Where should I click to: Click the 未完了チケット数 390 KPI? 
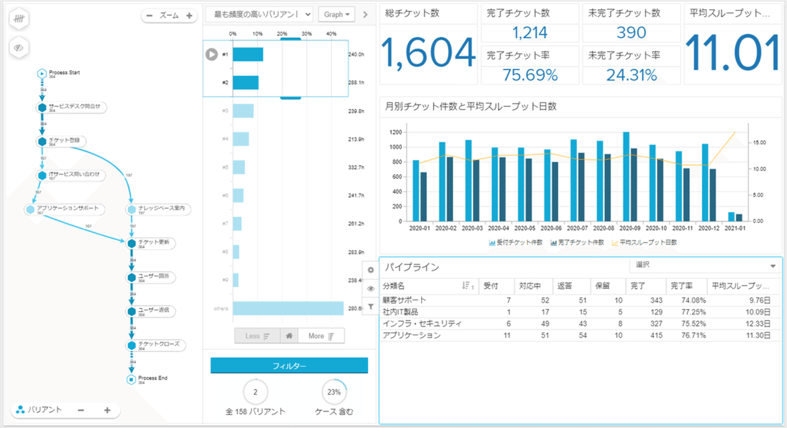pyautogui.click(x=632, y=23)
